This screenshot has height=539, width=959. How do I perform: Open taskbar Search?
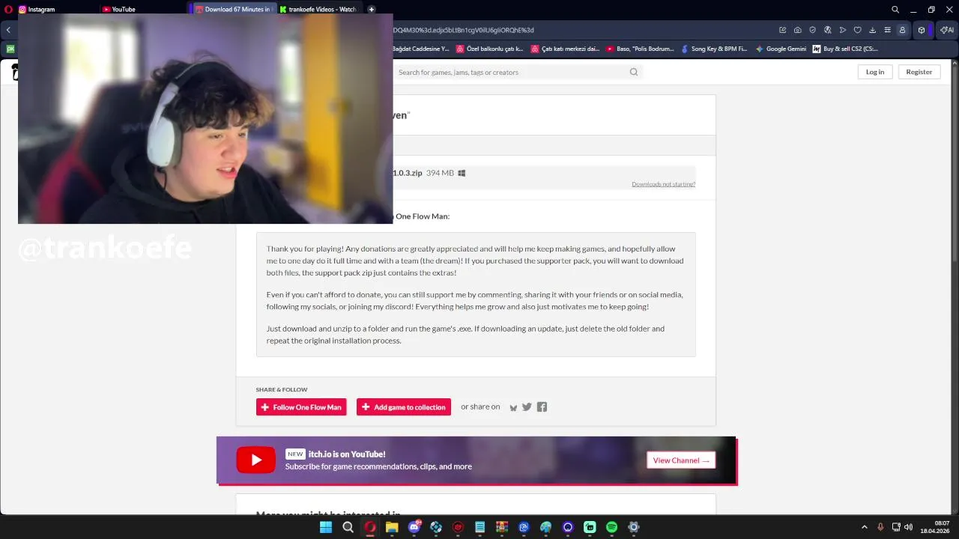[x=348, y=527]
